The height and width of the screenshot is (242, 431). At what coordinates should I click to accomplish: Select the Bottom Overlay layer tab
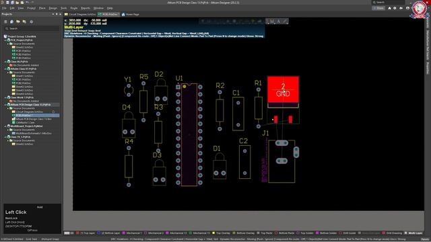click(x=244, y=233)
